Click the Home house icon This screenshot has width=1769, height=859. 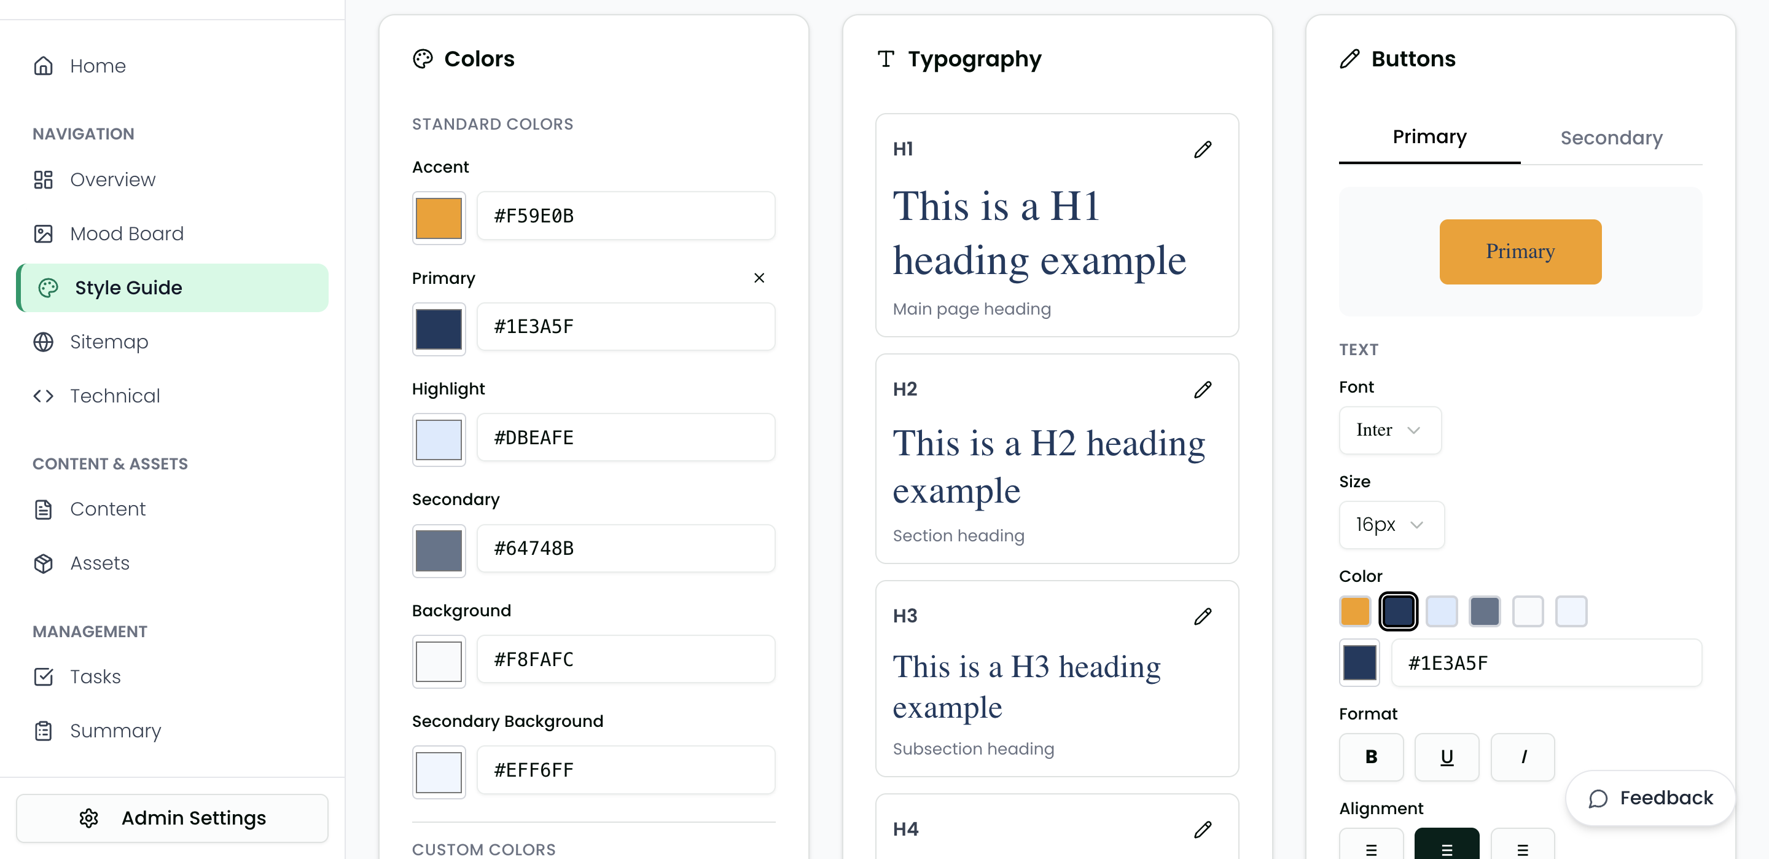tap(43, 66)
